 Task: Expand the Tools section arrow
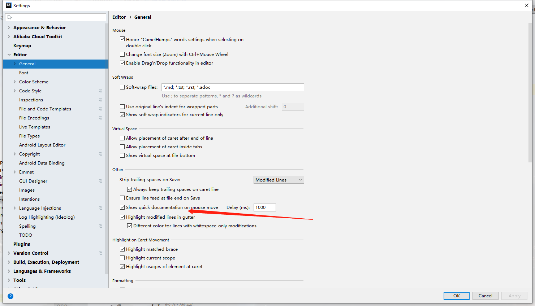tap(9, 280)
